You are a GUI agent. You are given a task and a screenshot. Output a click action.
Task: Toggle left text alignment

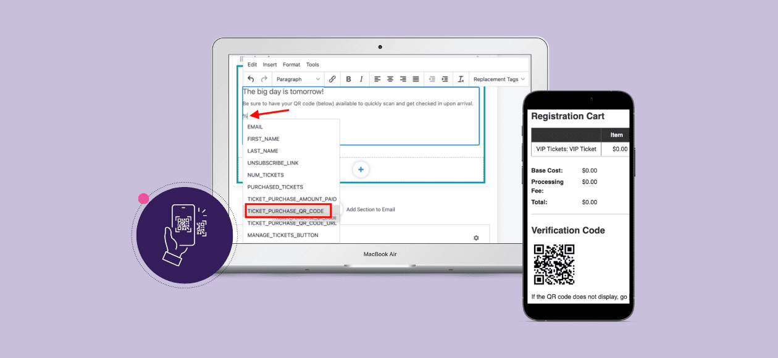pos(376,79)
